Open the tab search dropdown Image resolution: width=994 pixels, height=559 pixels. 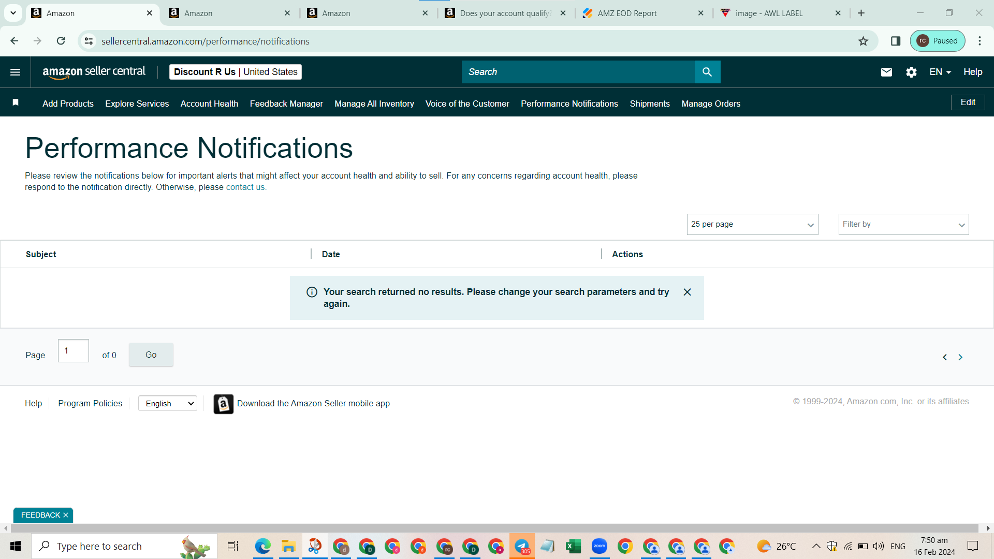point(13,13)
